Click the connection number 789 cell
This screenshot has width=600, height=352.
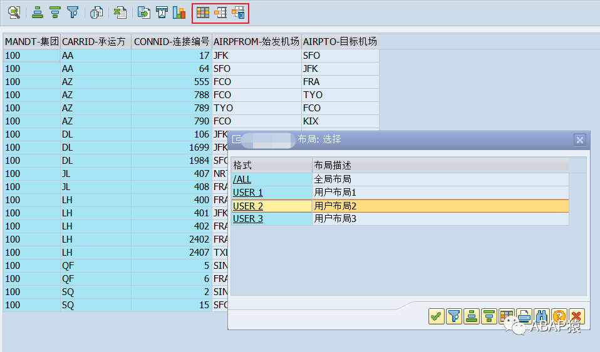172,108
